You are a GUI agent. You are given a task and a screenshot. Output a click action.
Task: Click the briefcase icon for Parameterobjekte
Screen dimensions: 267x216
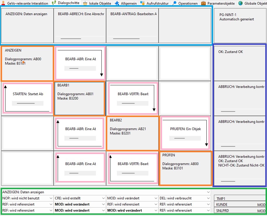pos(203,3)
